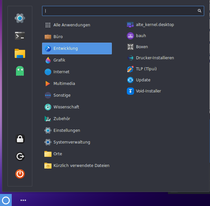Viewport: 210px width, 206px height.
Task: Click the green ghost application icon
Action: point(20,71)
